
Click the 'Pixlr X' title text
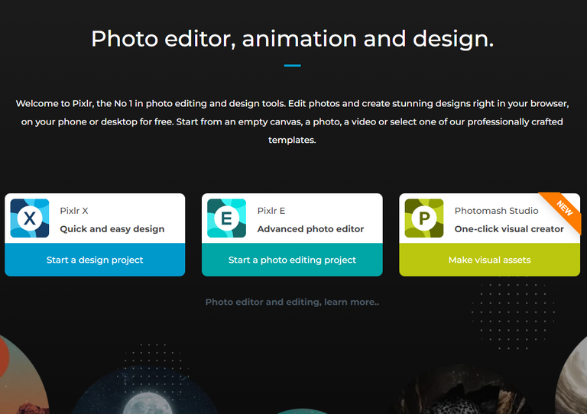74,211
